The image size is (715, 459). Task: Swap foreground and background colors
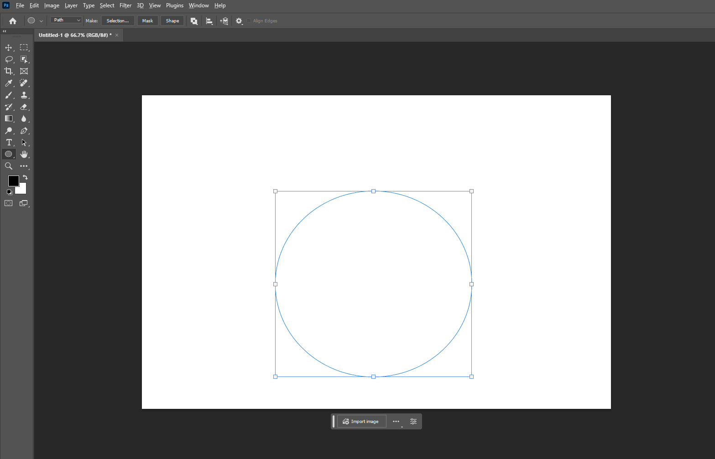26,177
